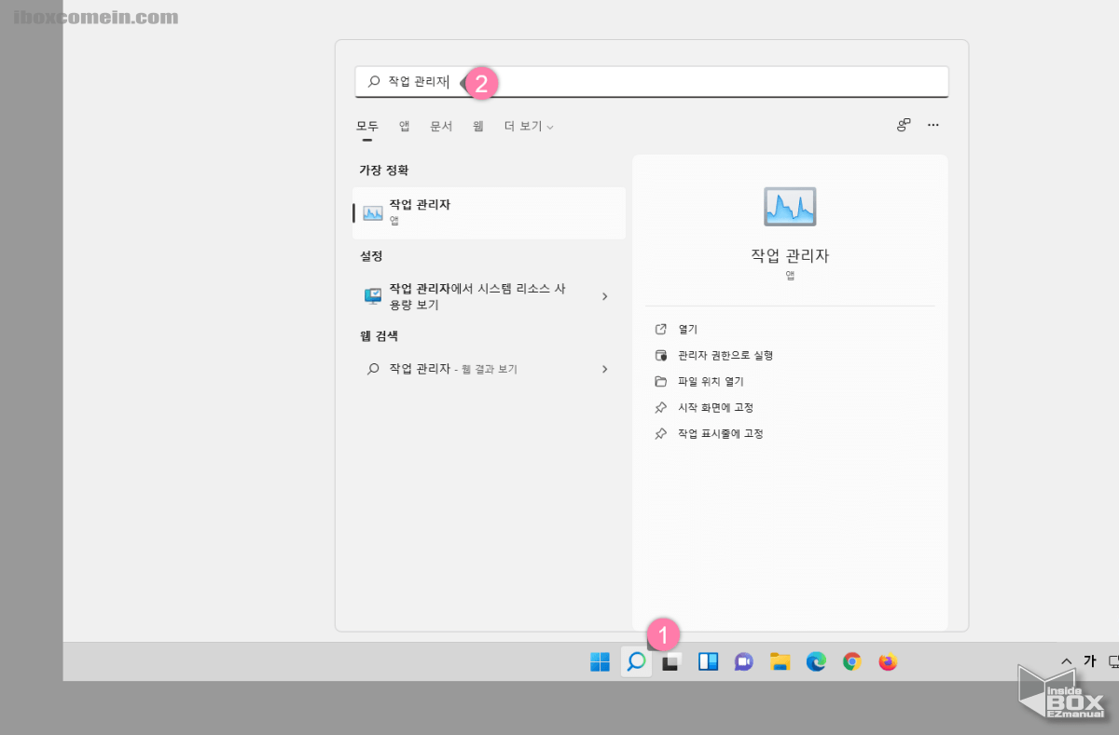Expand the 더 보기 filter dropdown
The height and width of the screenshot is (735, 1119).
[528, 125]
